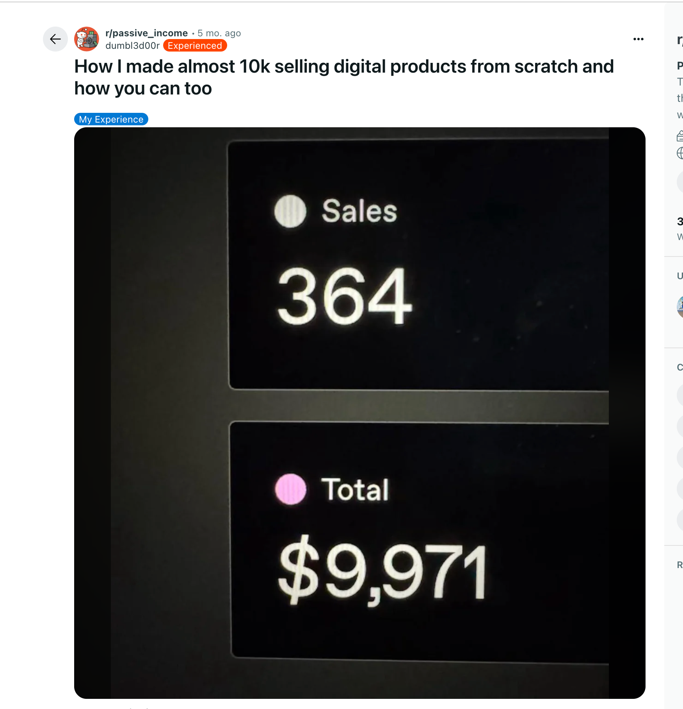Click the Sales label in the image

click(x=359, y=211)
